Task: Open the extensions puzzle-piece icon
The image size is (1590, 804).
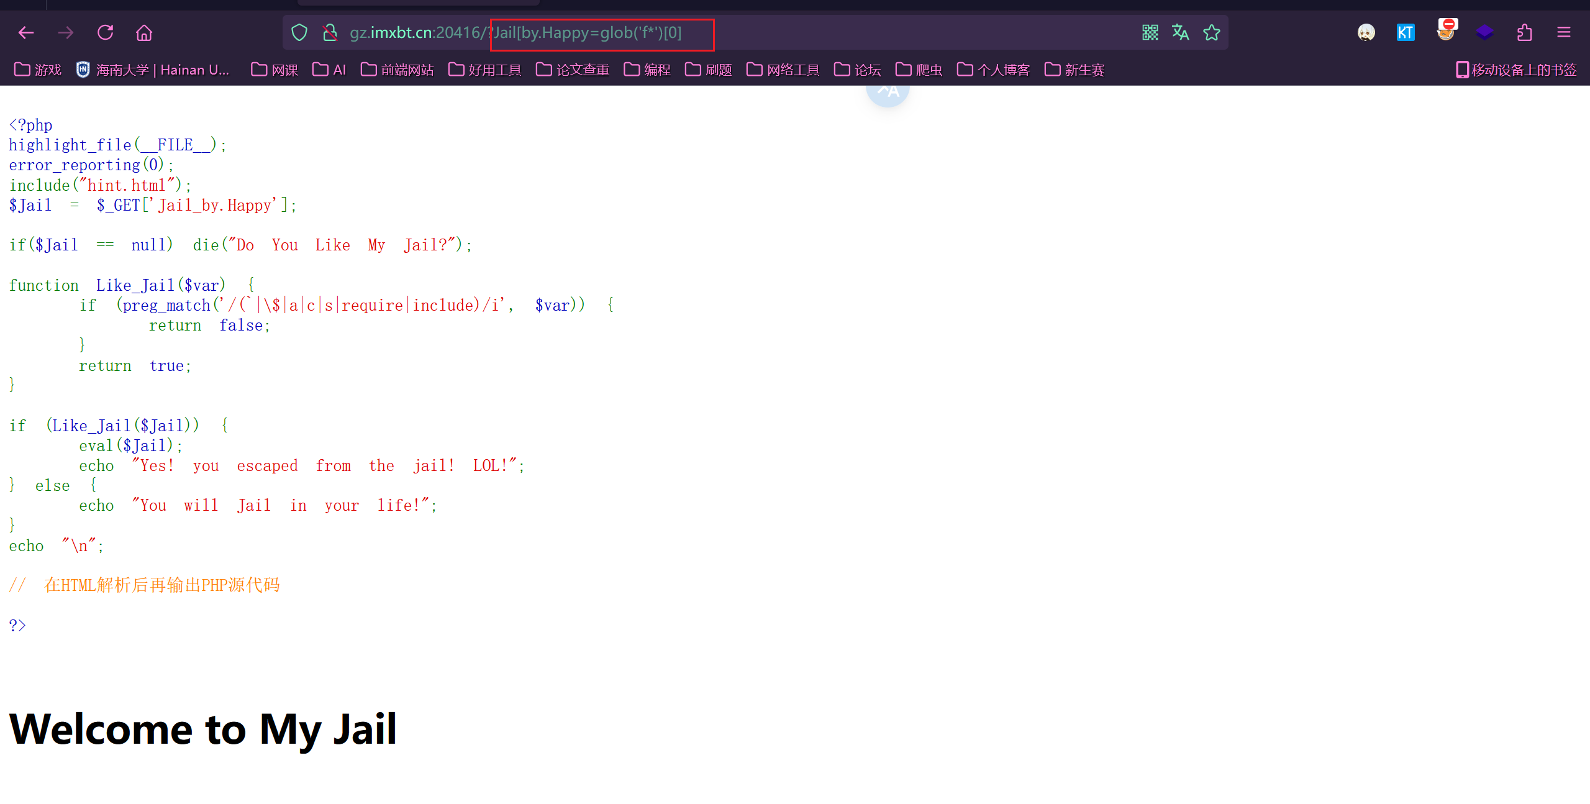Action: [x=1525, y=32]
